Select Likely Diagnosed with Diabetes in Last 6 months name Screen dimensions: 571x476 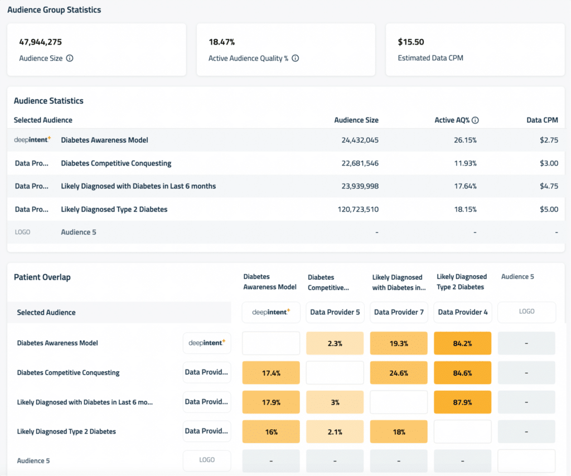[138, 186]
